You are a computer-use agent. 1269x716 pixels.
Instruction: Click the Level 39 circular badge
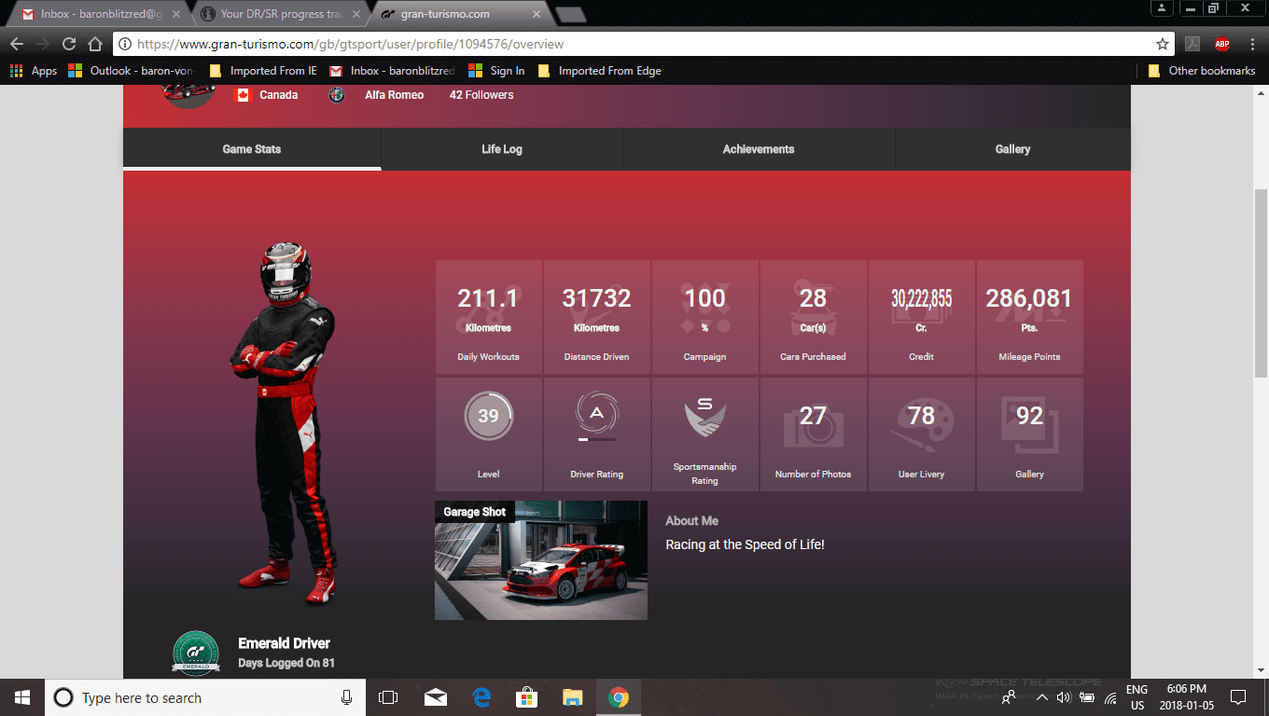pyautogui.click(x=488, y=416)
